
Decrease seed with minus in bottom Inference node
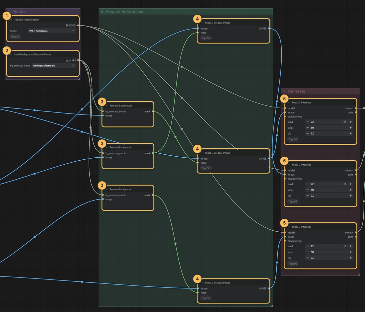click(308, 246)
